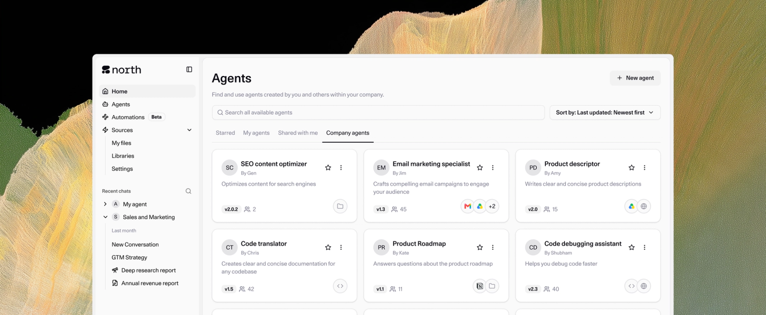This screenshot has height=315, width=766.
Task: Switch to the Starred tab
Action: pyautogui.click(x=225, y=133)
